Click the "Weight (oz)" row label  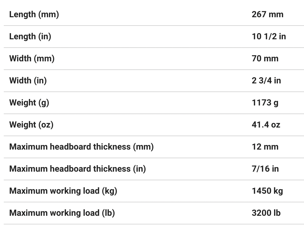31,125
